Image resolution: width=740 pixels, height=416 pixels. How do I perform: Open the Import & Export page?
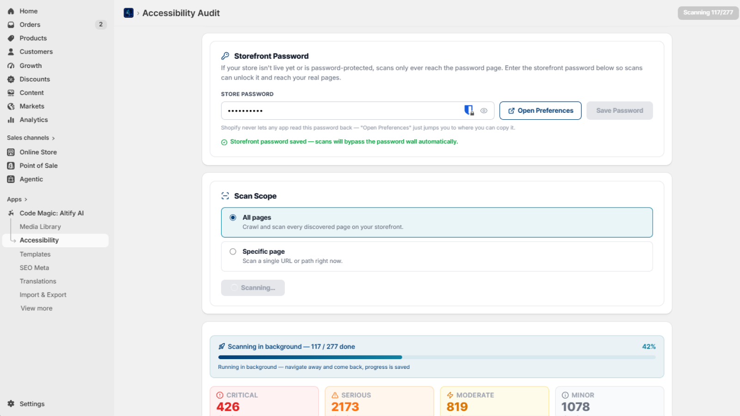43,294
